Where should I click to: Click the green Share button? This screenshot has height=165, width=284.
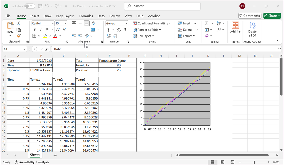[x=272, y=16]
